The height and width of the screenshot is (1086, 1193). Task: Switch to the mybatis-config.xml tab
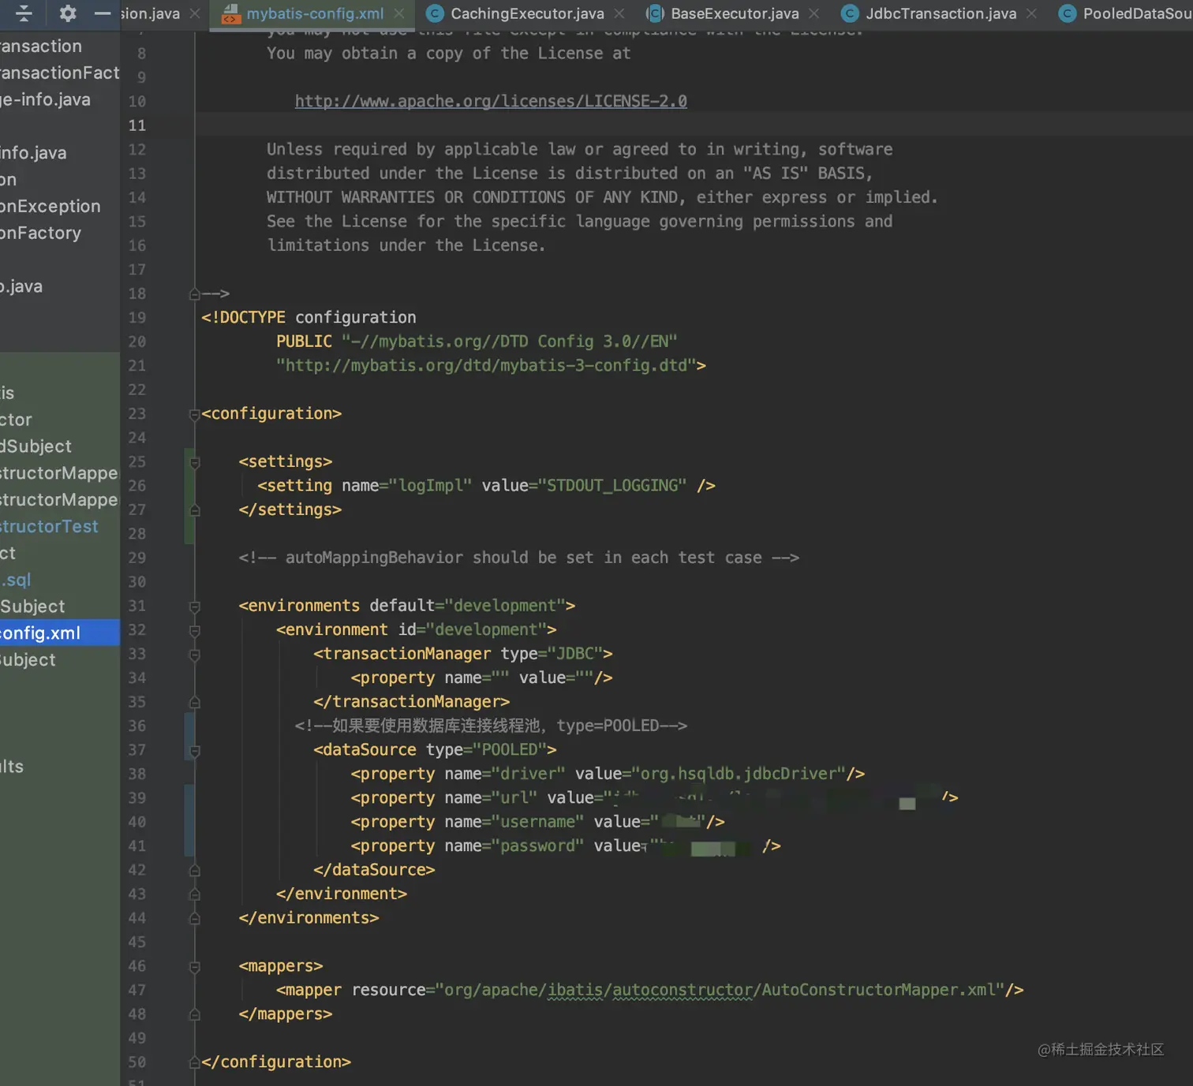click(315, 14)
